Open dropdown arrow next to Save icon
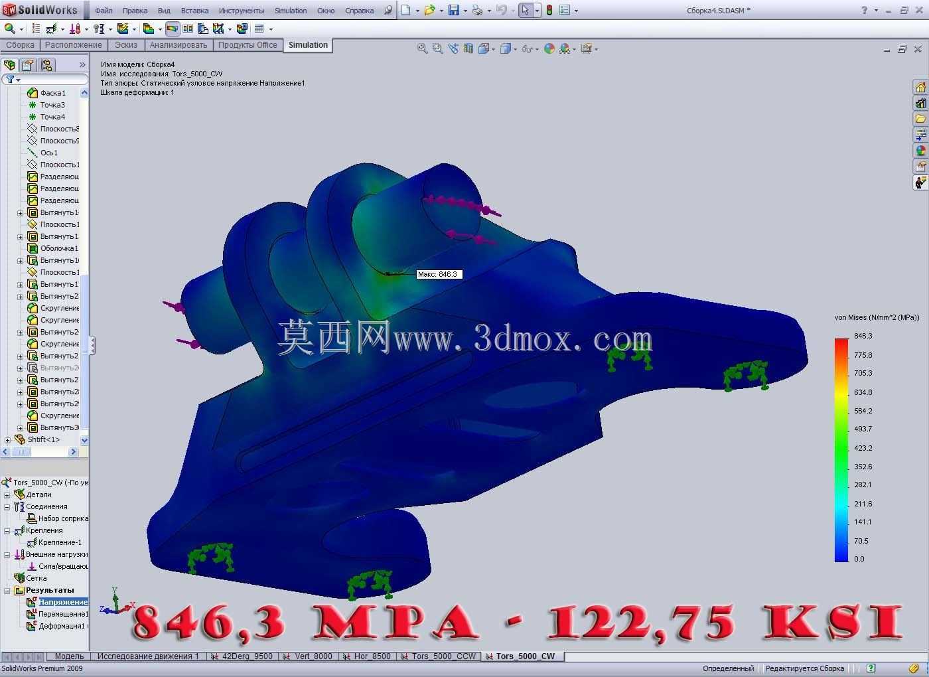929x677 pixels. point(465,11)
